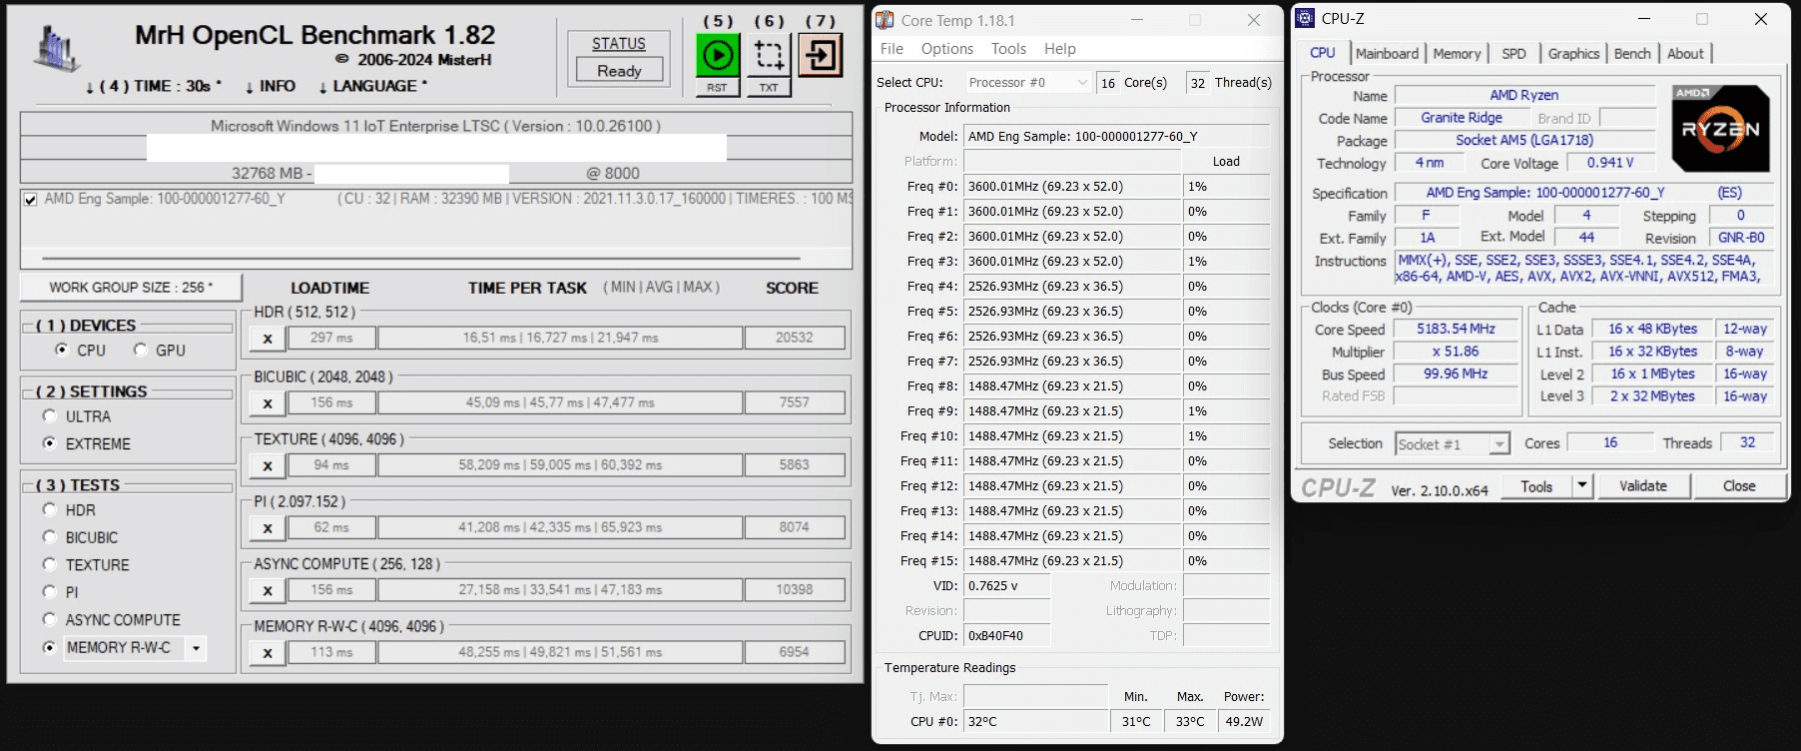1801x751 pixels.
Task: Choose the EXTREME setting
Action: pos(50,442)
